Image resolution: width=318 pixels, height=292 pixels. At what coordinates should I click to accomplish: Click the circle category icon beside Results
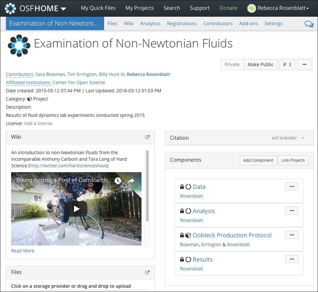(x=188, y=259)
